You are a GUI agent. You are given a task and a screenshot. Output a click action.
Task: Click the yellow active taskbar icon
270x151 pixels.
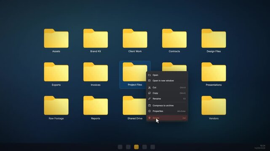[136, 147]
